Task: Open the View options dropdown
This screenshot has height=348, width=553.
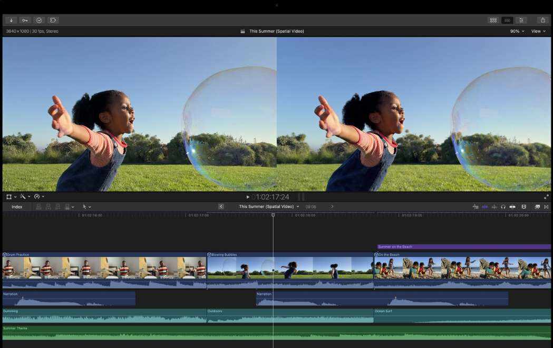Action: 538,32
